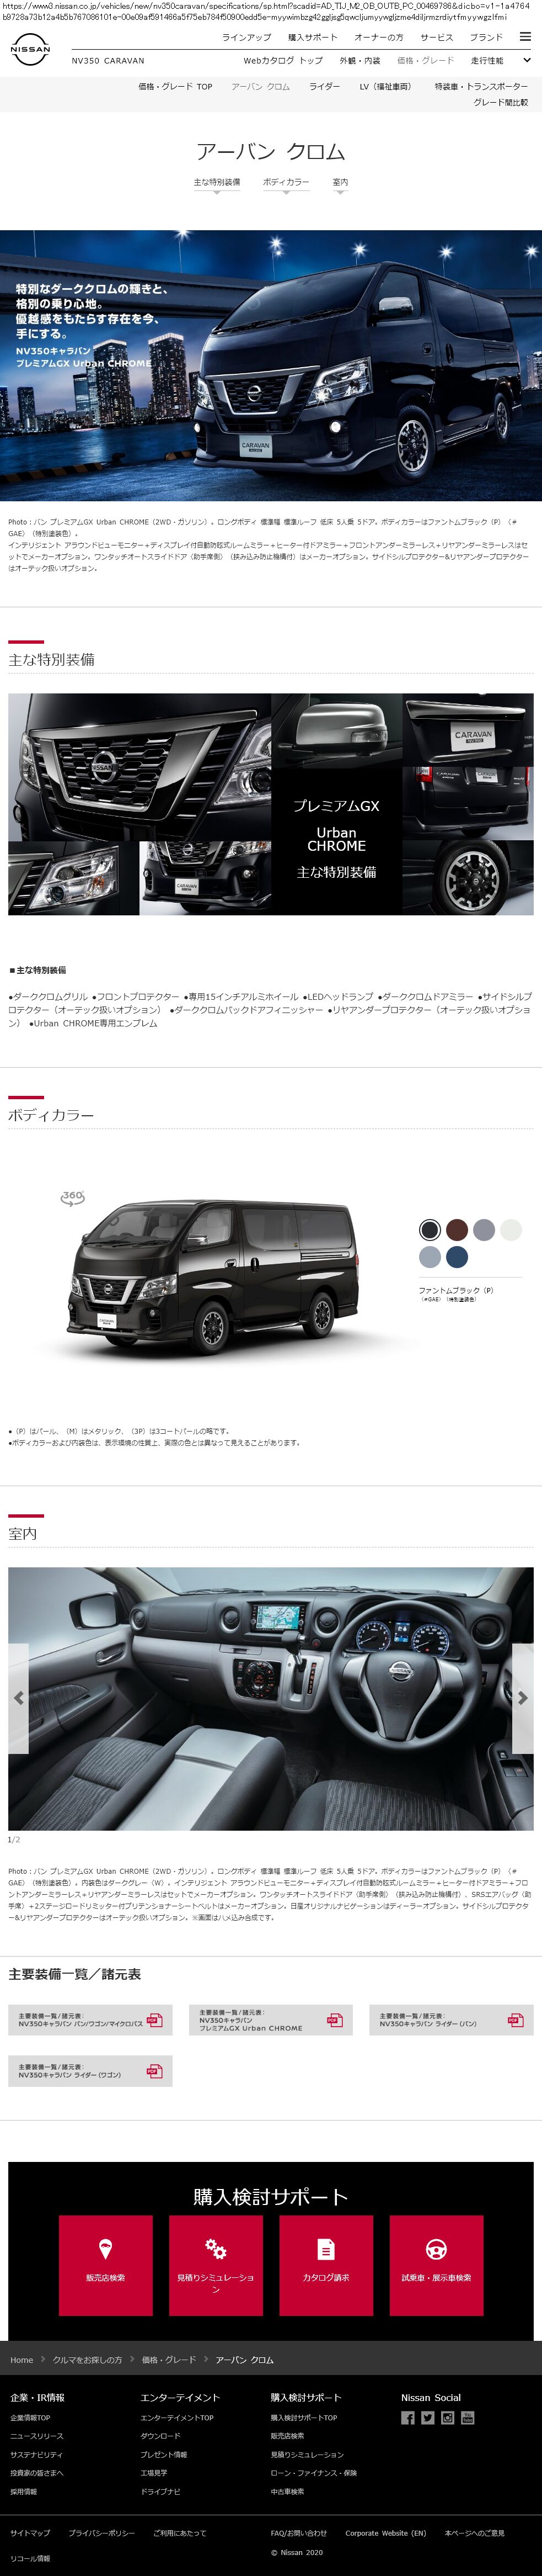The width and height of the screenshot is (542, 2576).
Task: Download プレミアムGX Urban CHROME spec PDF
Action: click(x=271, y=2020)
